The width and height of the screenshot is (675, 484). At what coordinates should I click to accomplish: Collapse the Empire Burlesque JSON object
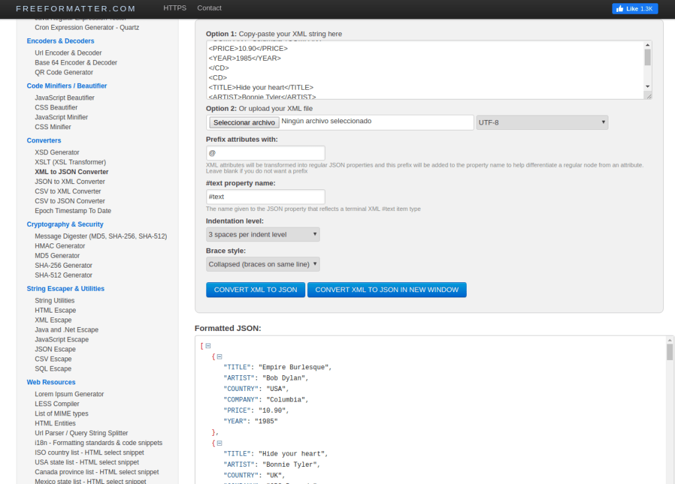(x=220, y=357)
